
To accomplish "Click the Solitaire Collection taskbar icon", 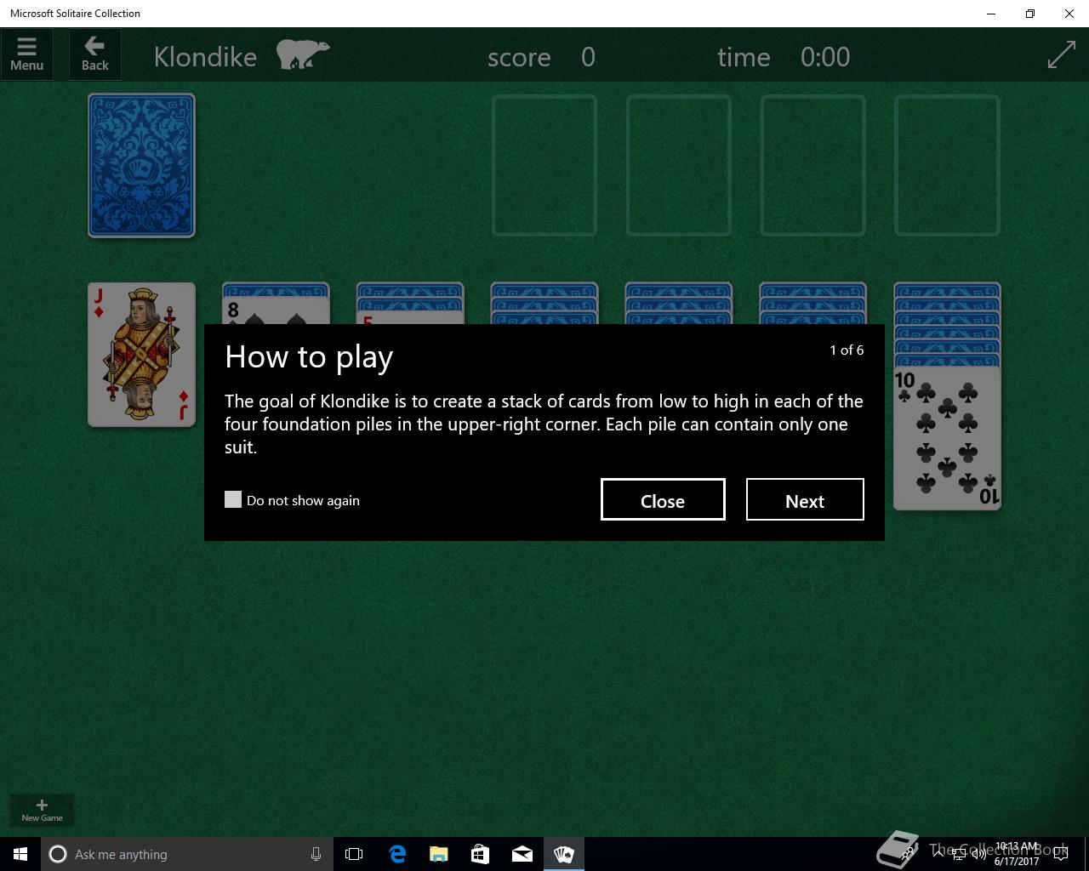I will 564,854.
